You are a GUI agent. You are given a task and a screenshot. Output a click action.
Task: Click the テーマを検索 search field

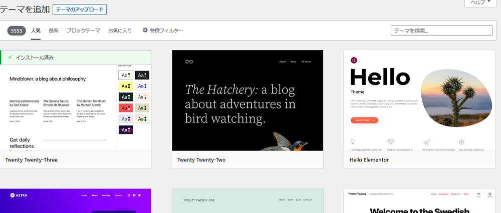pyautogui.click(x=441, y=30)
